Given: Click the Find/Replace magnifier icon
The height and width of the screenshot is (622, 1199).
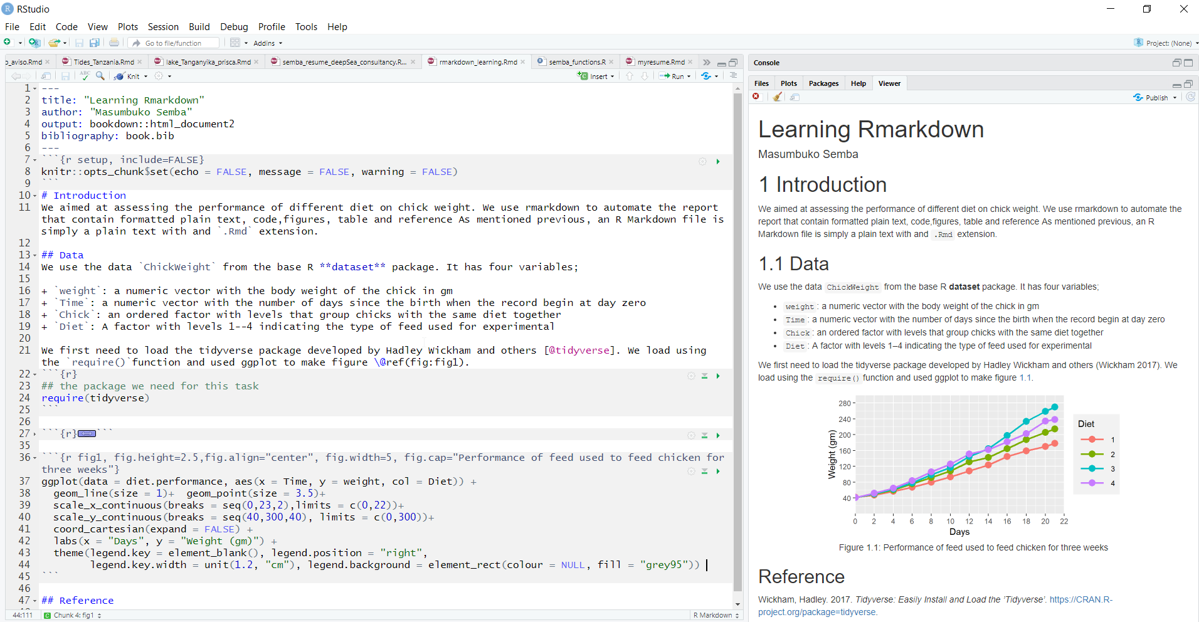Looking at the screenshot, I should [100, 76].
